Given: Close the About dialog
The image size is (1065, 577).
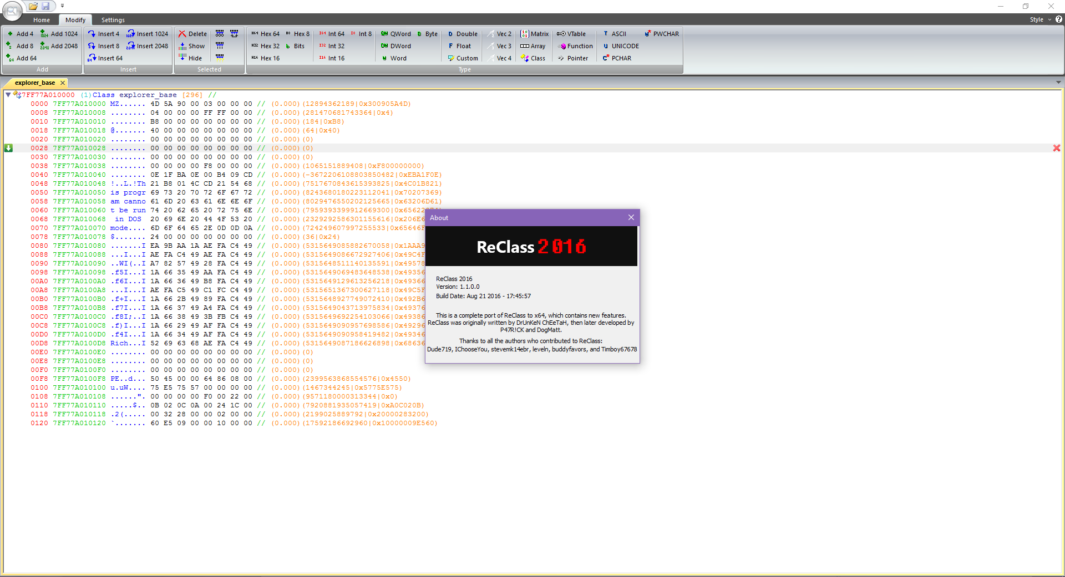Looking at the screenshot, I should (631, 217).
